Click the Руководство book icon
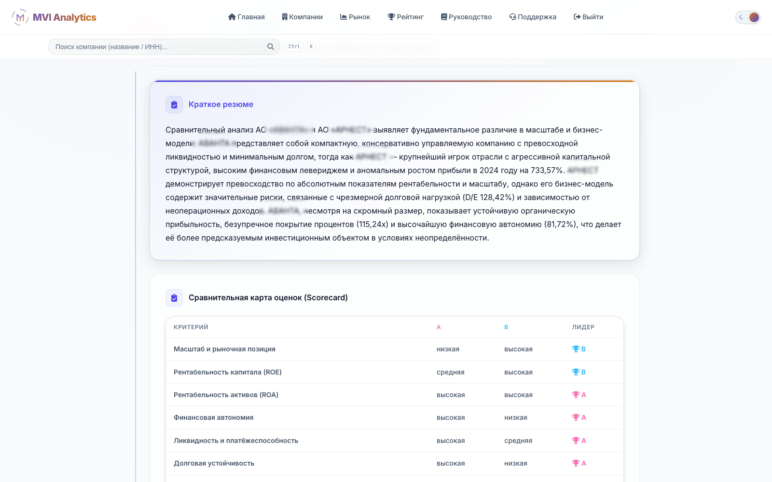The width and height of the screenshot is (772, 482). [444, 17]
